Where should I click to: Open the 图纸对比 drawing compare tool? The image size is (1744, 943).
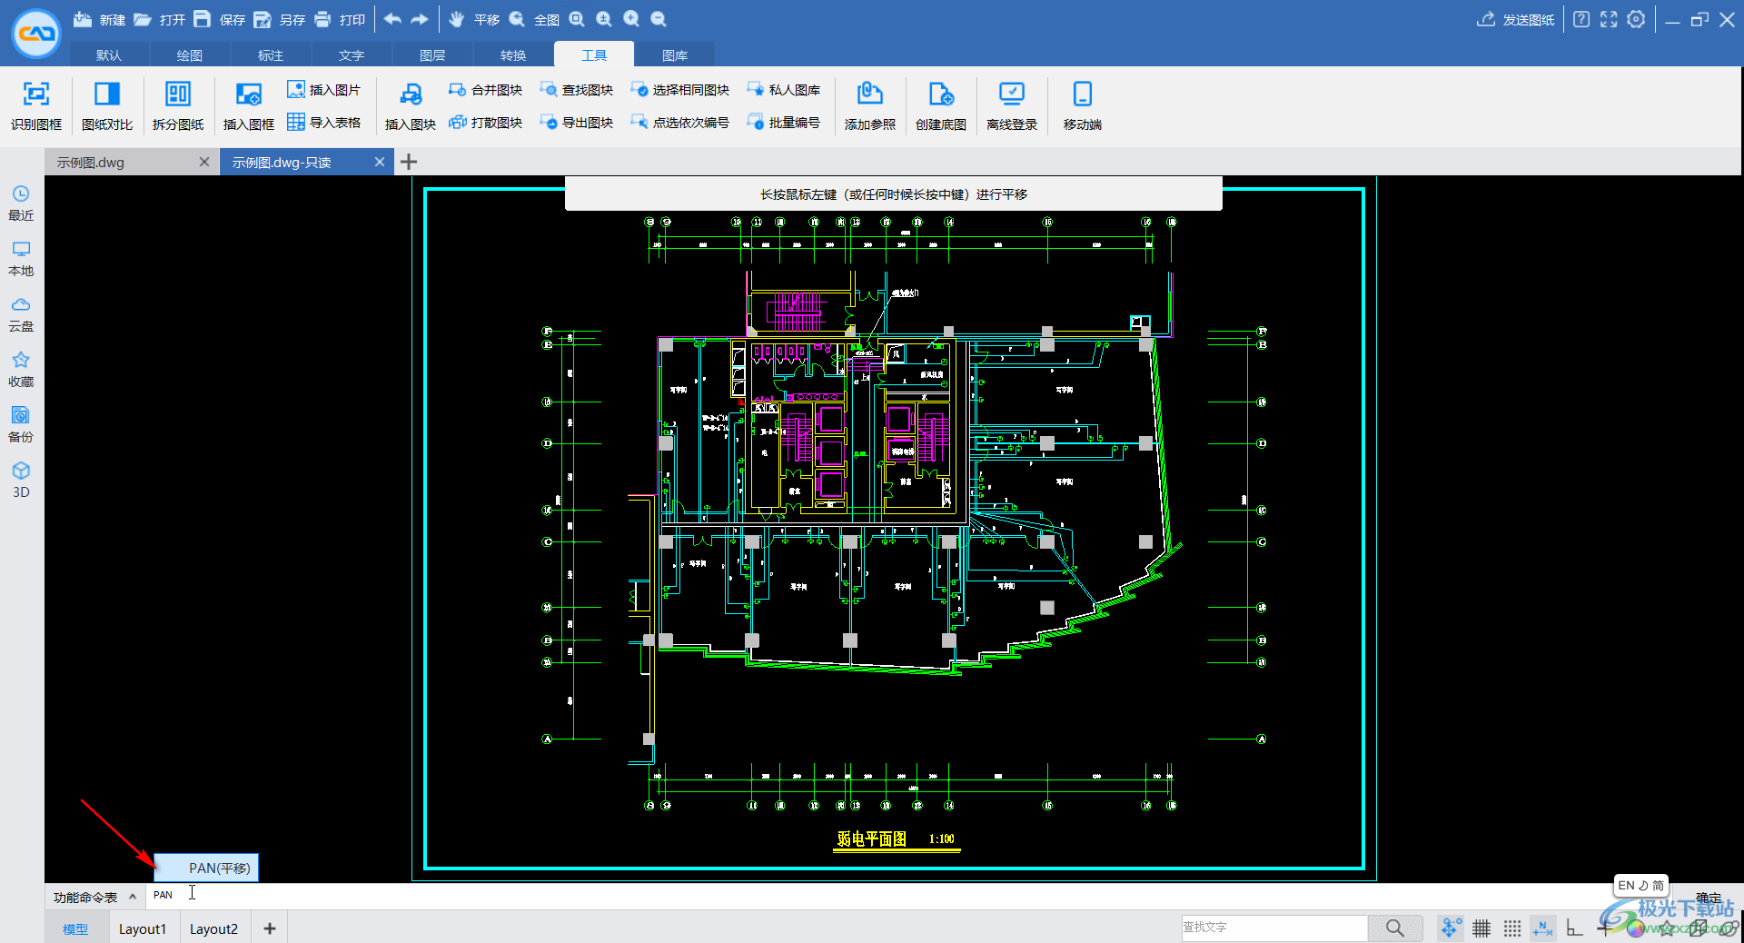click(107, 105)
